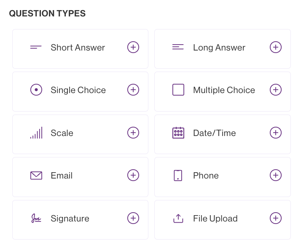Click the Multiple Choice square icon

(x=178, y=90)
